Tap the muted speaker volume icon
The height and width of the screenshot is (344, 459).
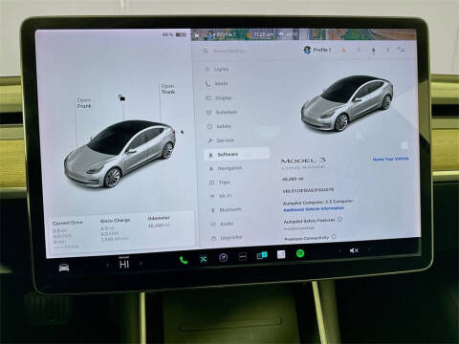[x=354, y=250]
